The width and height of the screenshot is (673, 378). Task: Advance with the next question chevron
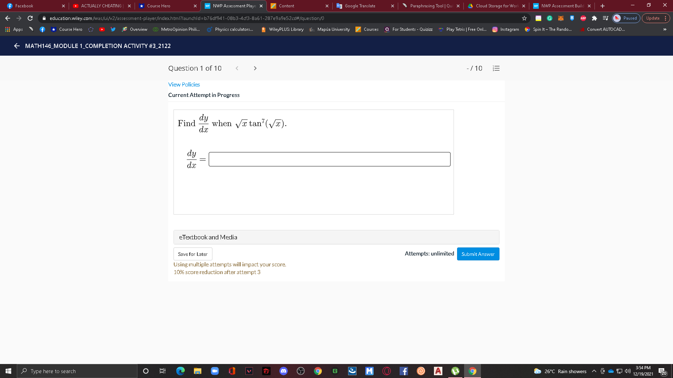click(x=255, y=68)
